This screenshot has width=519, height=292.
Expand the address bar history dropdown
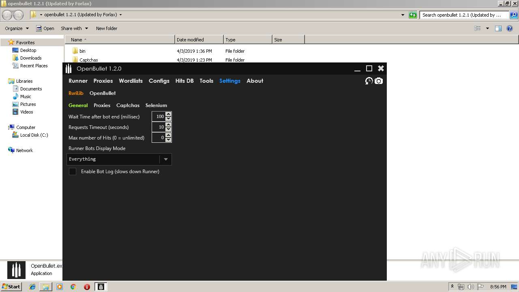click(x=403, y=15)
